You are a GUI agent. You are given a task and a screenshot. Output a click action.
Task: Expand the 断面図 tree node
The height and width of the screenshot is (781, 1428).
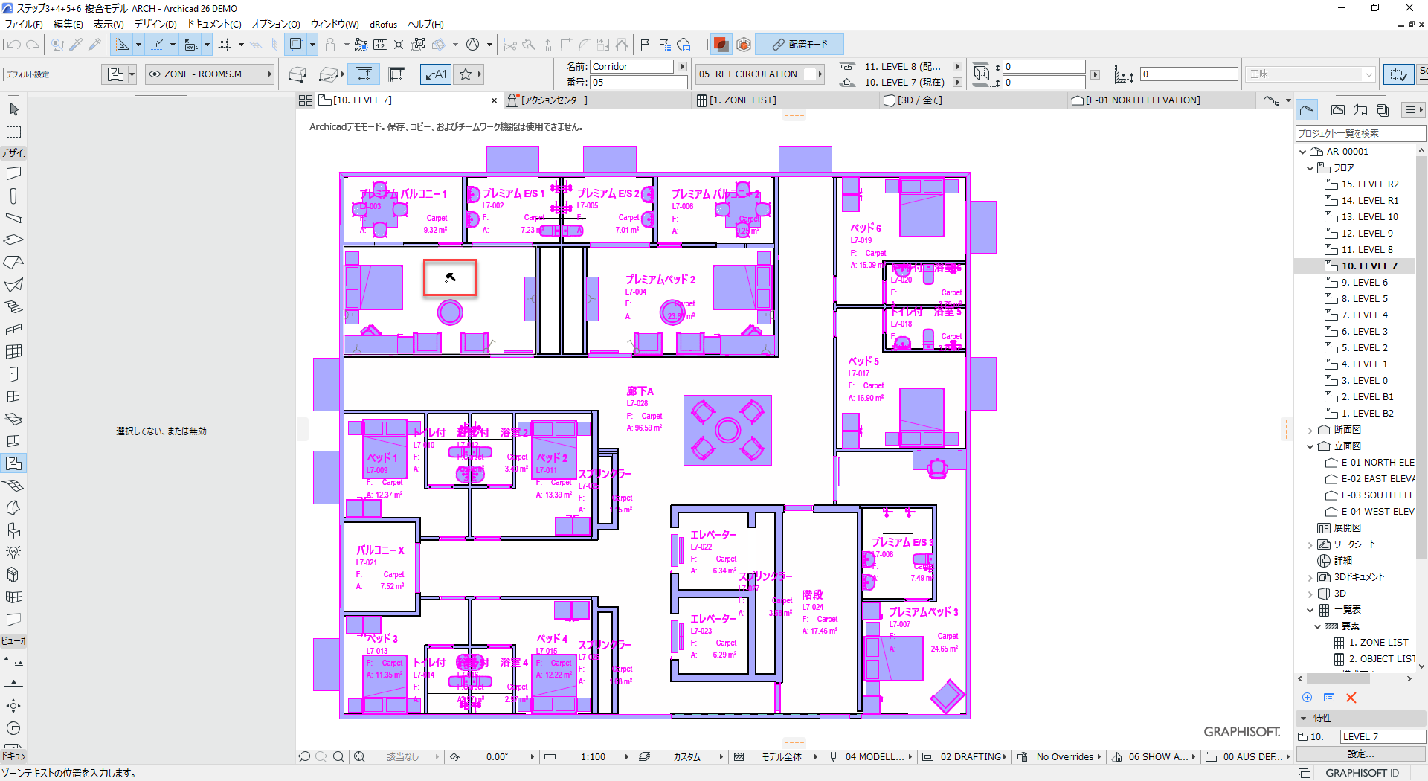[x=1310, y=430]
